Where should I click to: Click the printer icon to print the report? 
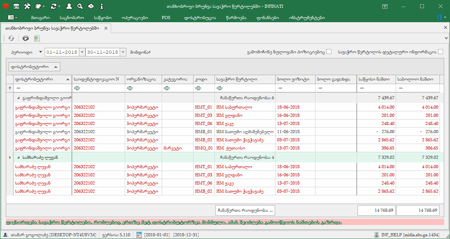click(x=26, y=38)
